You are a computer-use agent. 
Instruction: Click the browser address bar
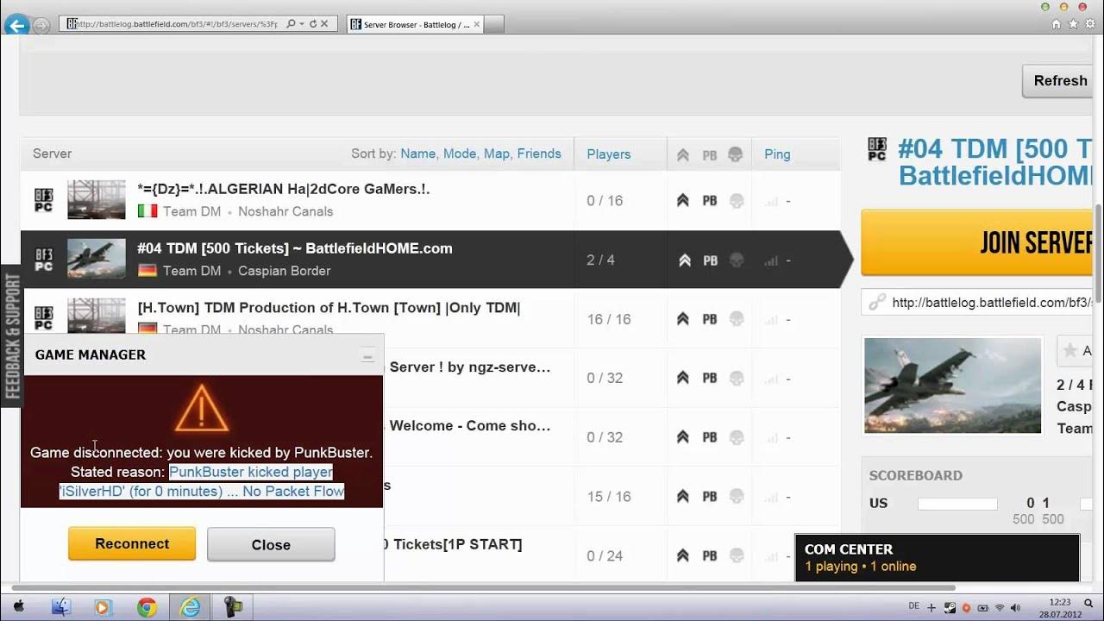click(x=197, y=24)
